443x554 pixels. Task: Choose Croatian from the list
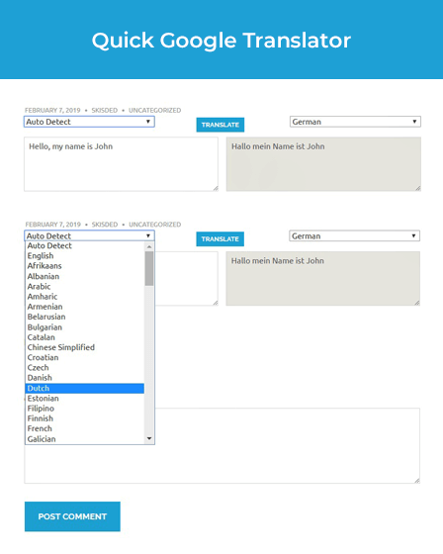click(85, 357)
